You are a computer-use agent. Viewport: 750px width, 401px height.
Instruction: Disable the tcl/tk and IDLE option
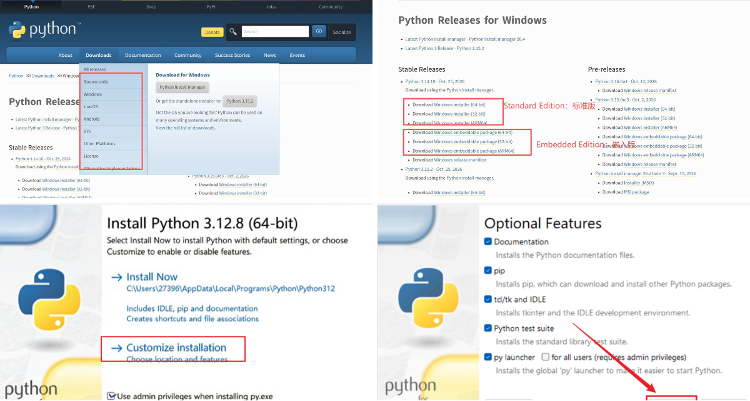point(488,299)
